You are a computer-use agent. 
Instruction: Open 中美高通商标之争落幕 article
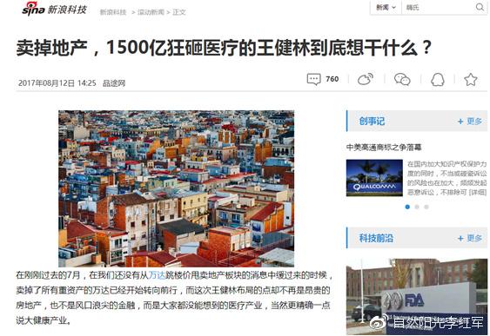[x=384, y=147]
